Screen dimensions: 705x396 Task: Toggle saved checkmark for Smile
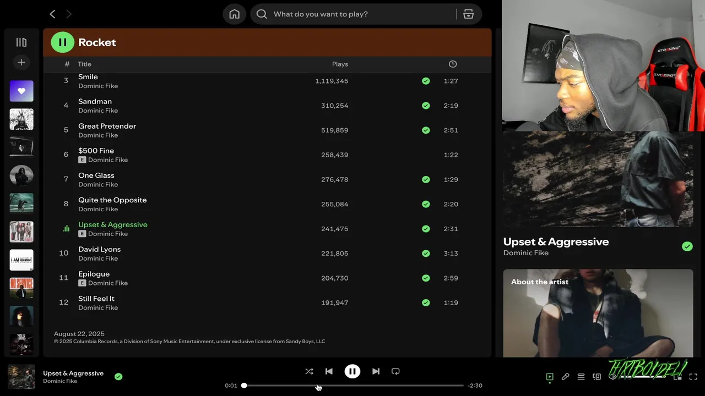426,81
